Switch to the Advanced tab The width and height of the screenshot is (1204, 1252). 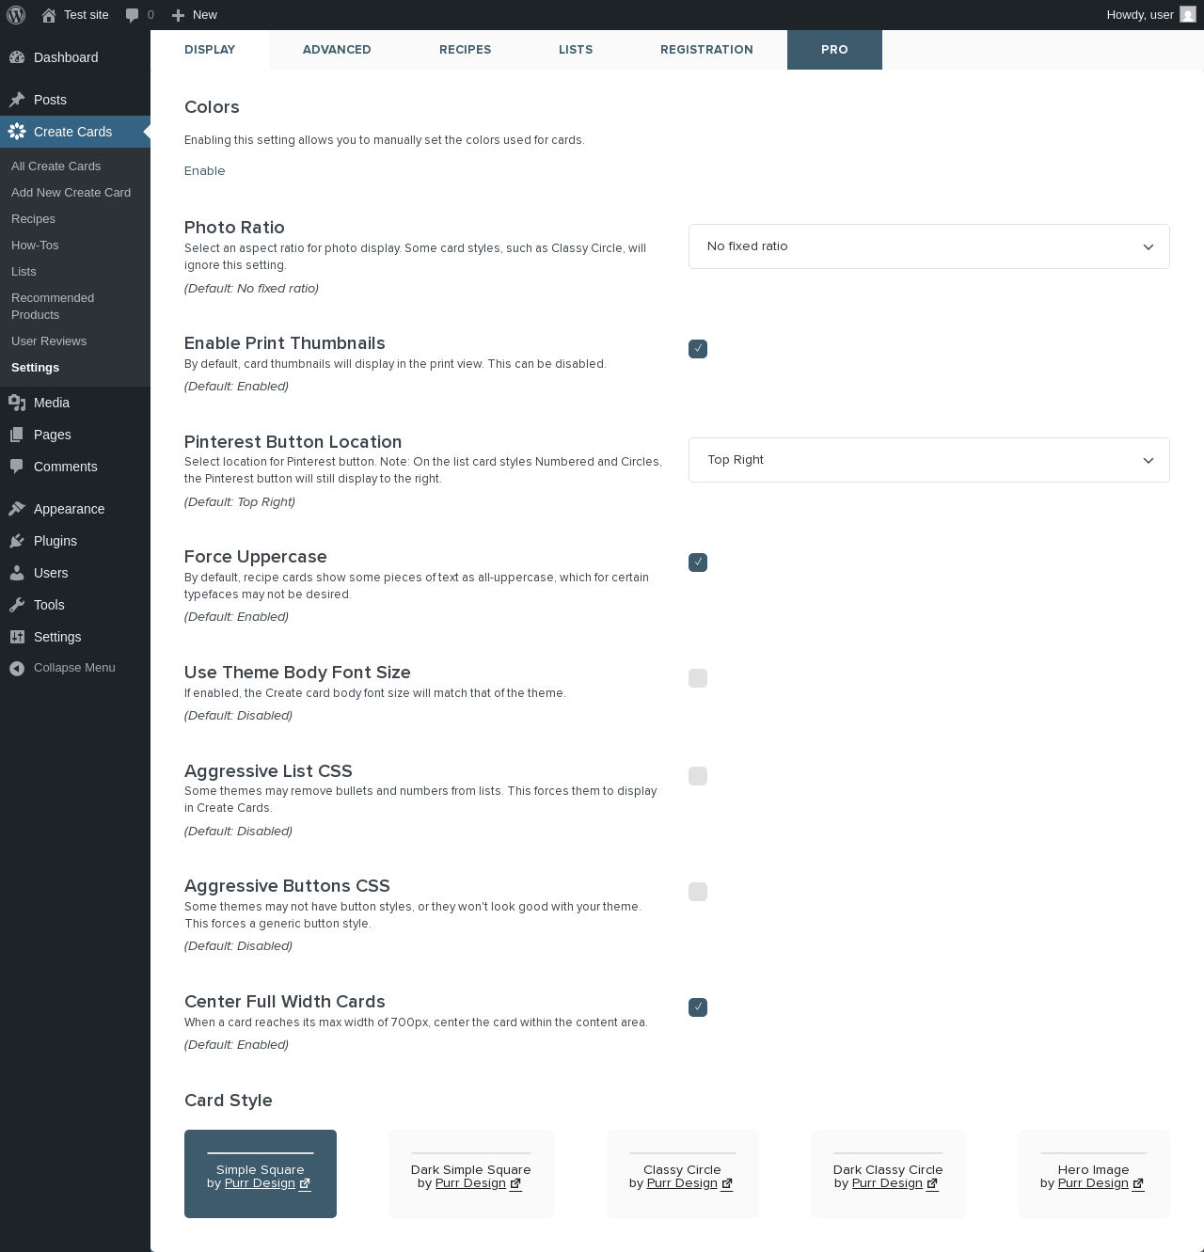pos(337,50)
